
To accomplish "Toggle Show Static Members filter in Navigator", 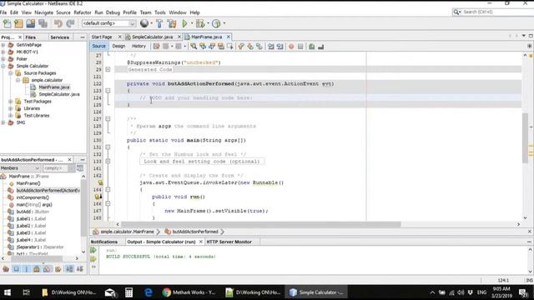I will 26,269.
